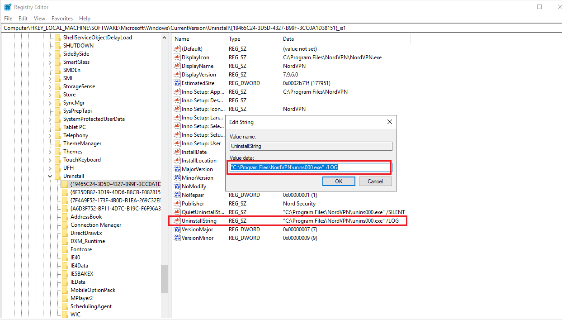562x320 pixels.
Task: Click the tree pane scroll up arrow
Action: (164, 38)
